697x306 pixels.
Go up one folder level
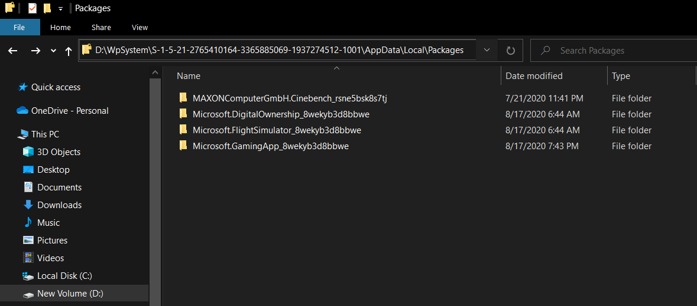point(69,51)
